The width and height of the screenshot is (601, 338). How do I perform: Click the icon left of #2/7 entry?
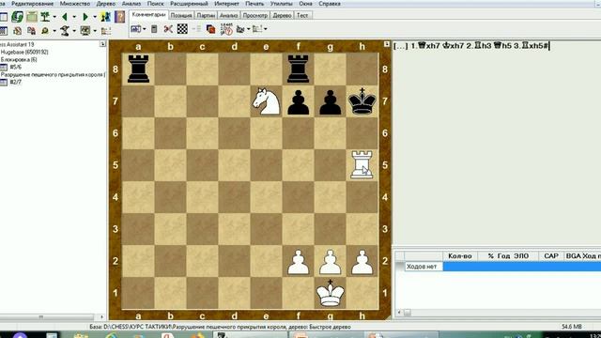pos(4,82)
